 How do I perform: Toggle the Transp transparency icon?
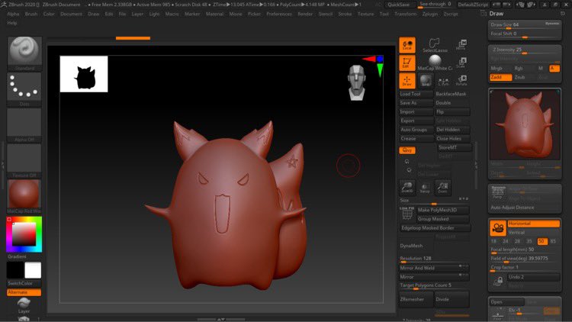tap(425, 187)
